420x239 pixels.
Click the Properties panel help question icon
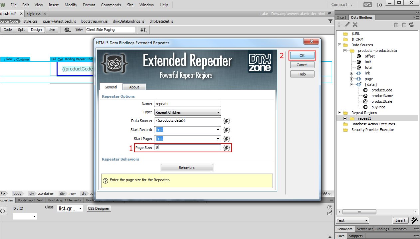click(330, 207)
